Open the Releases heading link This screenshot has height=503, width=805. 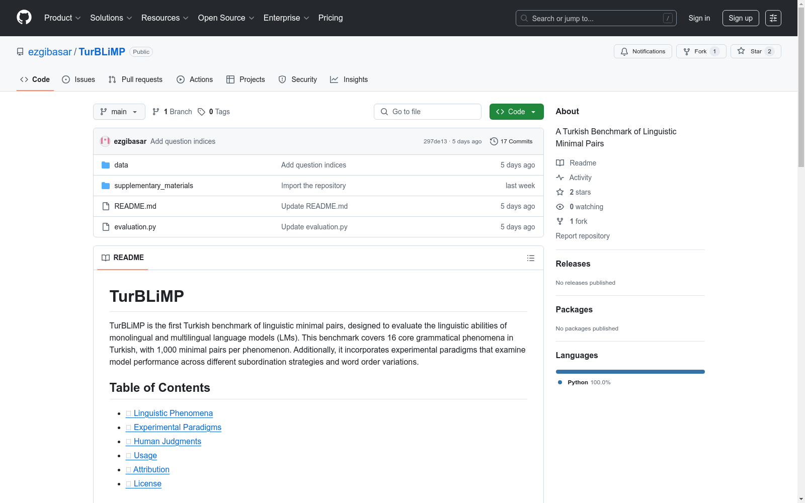[573, 264]
